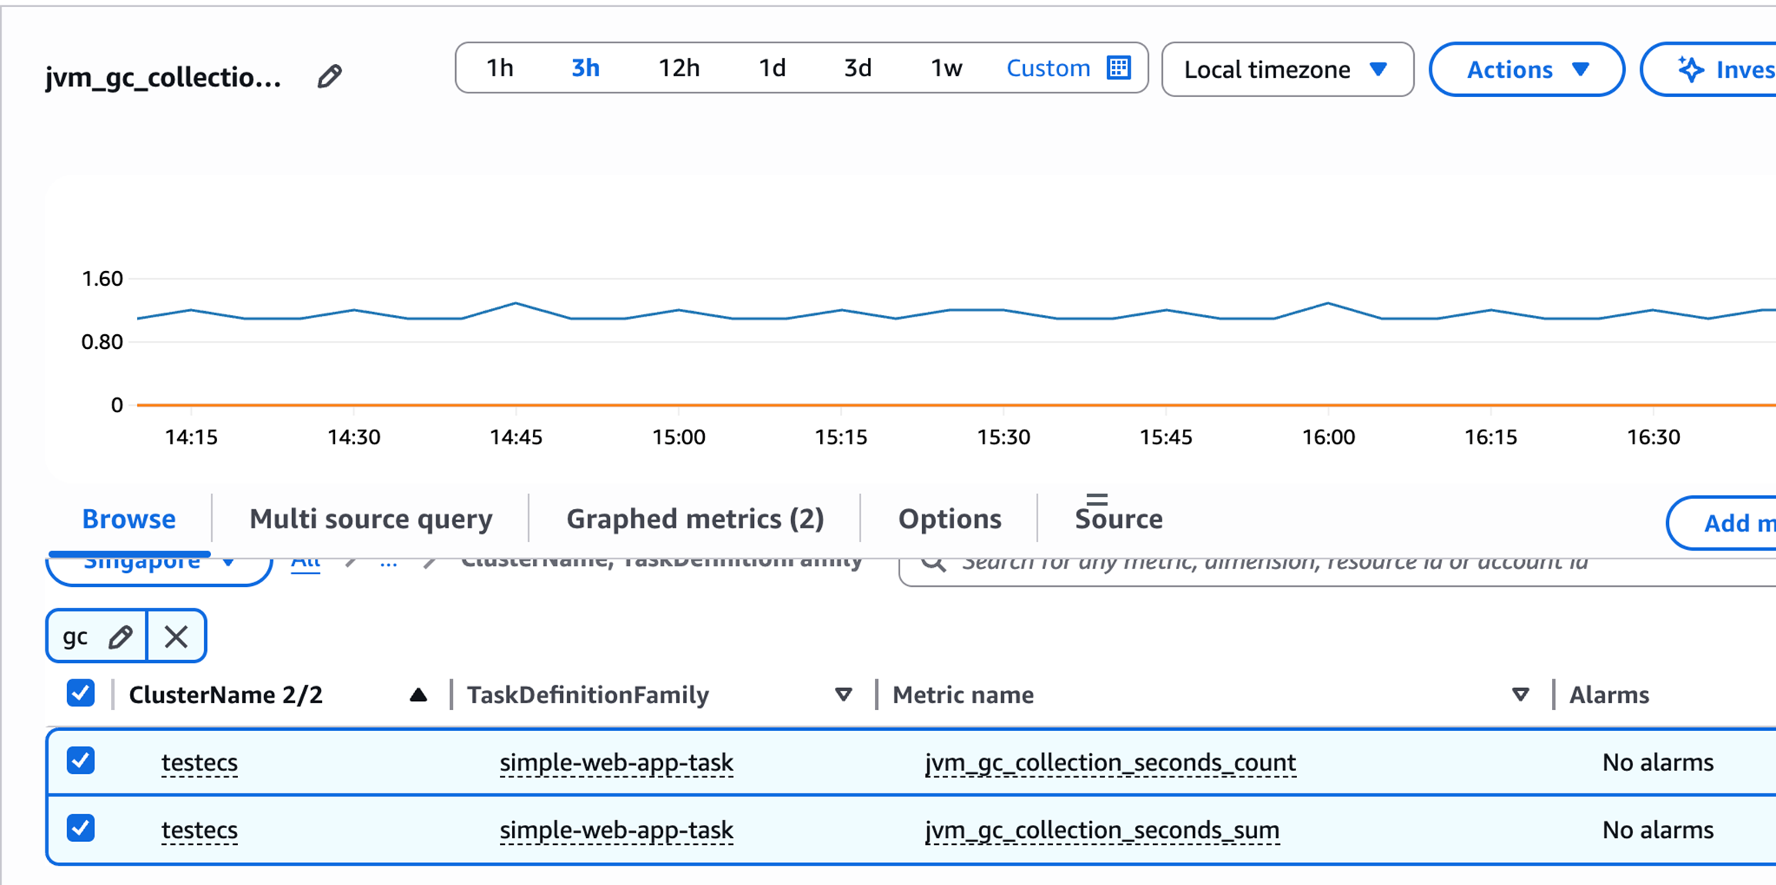Click the ClusterName sort ascending arrow
Viewport: 1776px width, 885px height.
pyautogui.click(x=418, y=696)
